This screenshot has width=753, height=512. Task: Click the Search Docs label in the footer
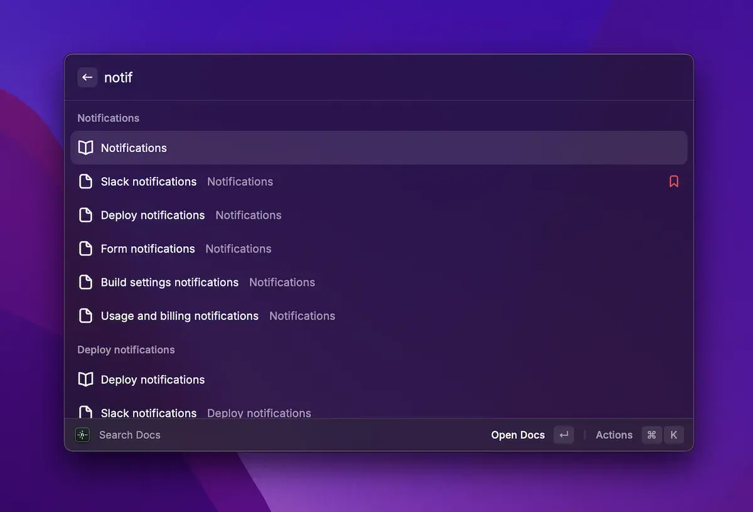click(x=130, y=435)
